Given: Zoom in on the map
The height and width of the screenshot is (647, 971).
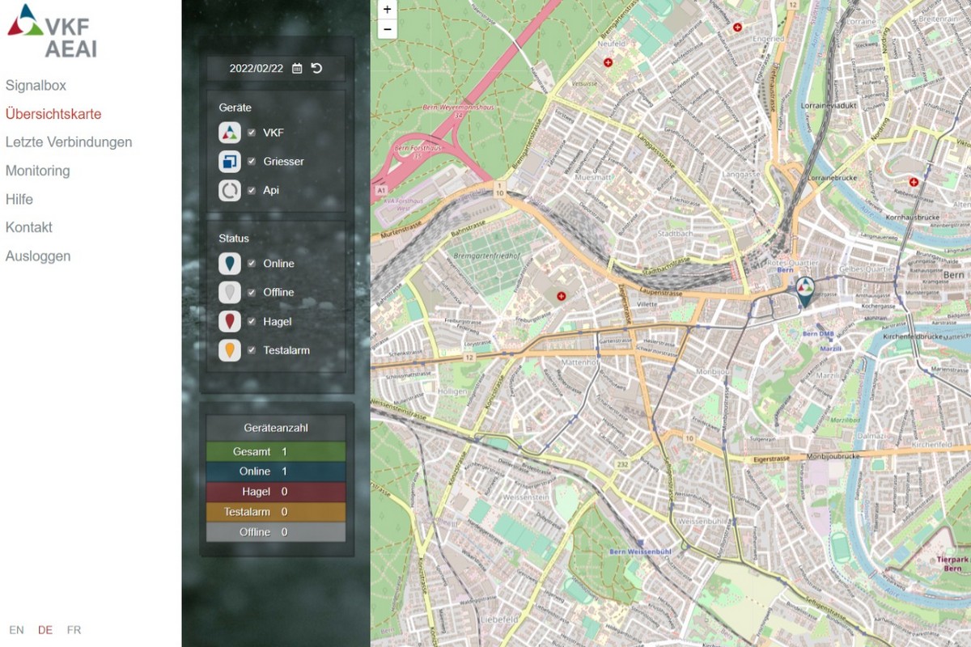Looking at the screenshot, I should click(x=387, y=10).
